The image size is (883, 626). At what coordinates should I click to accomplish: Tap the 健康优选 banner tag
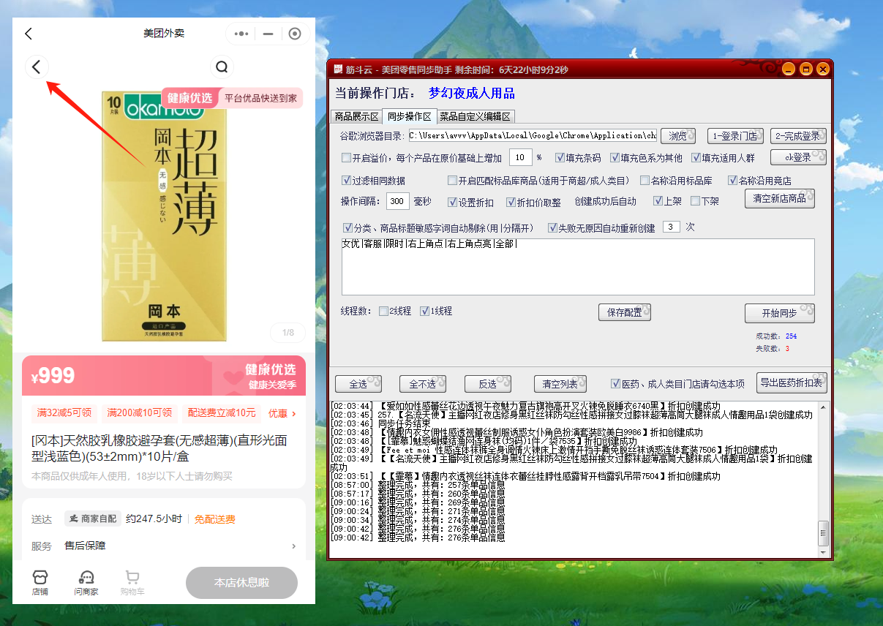189,98
